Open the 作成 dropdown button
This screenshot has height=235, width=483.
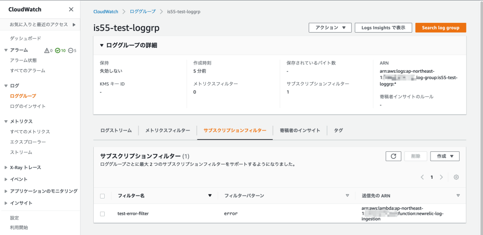tap(445, 156)
